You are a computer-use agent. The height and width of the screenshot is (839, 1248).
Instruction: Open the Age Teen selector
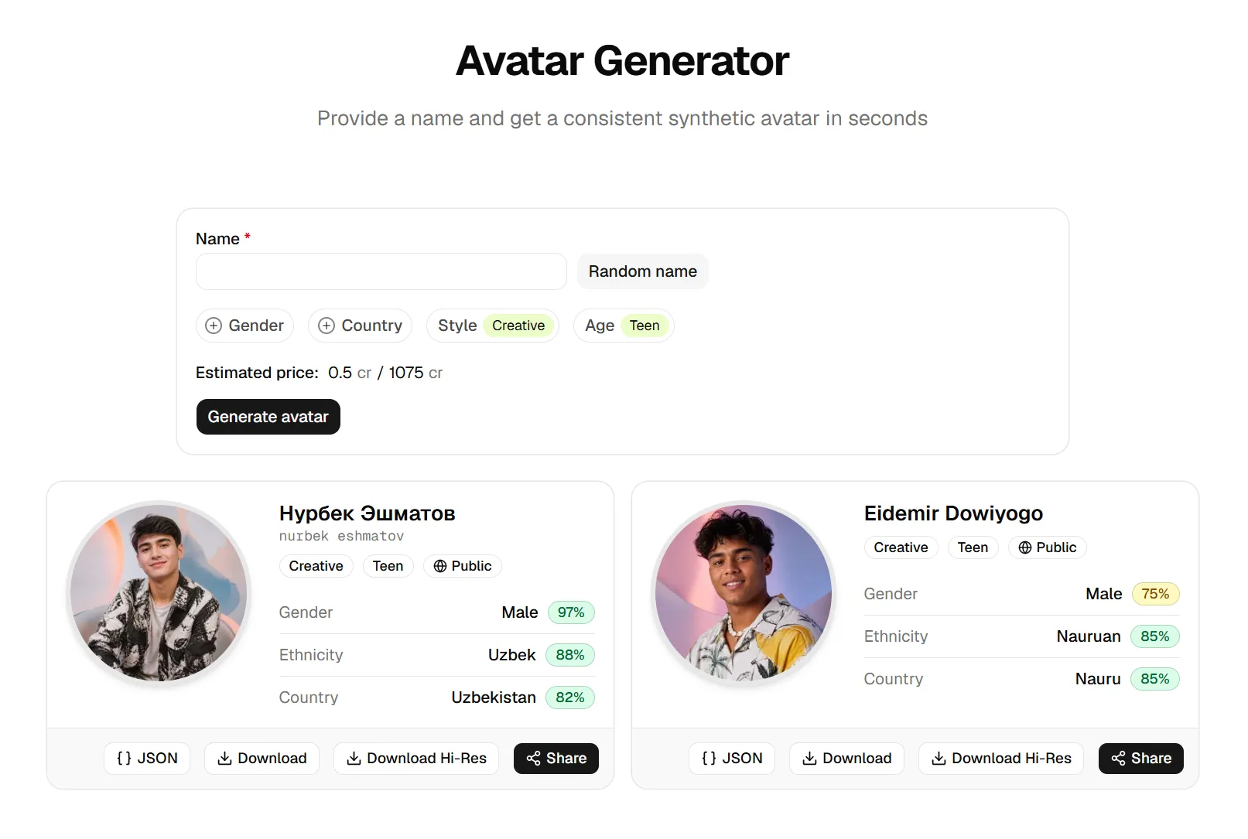click(624, 326)
